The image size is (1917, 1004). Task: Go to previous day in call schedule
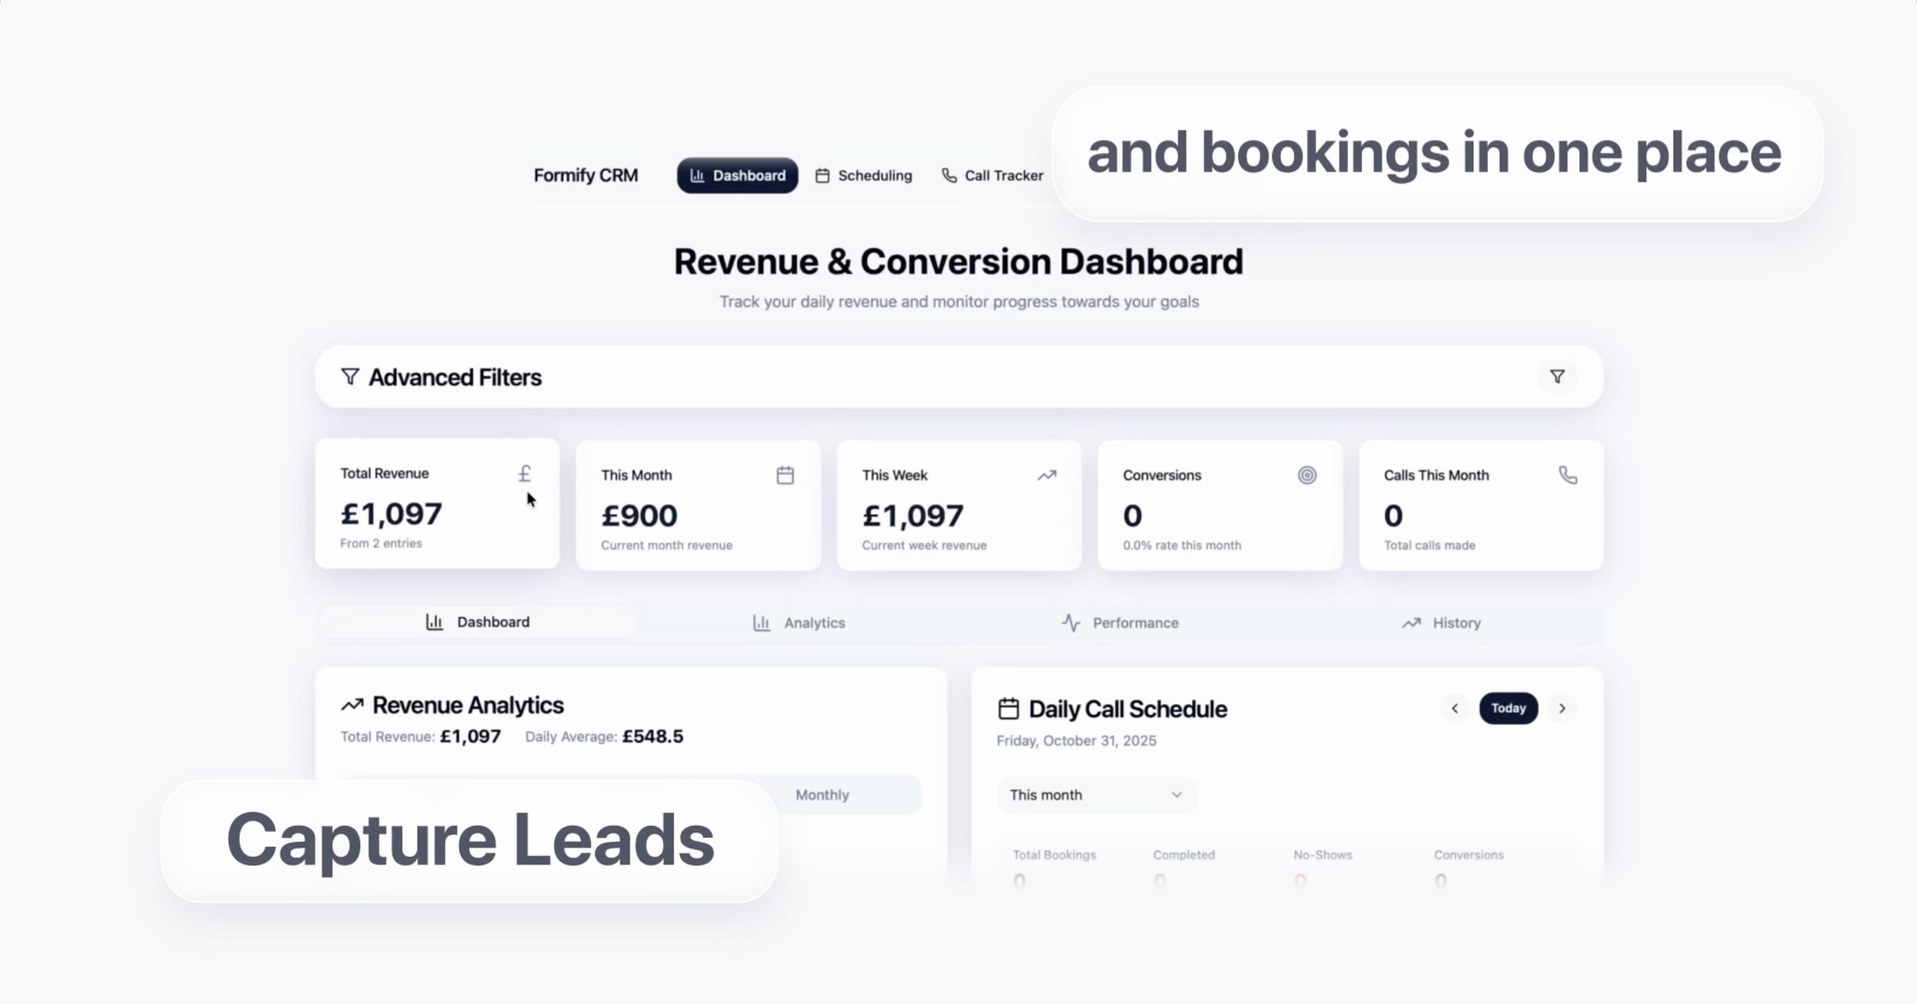point(1455,708)
